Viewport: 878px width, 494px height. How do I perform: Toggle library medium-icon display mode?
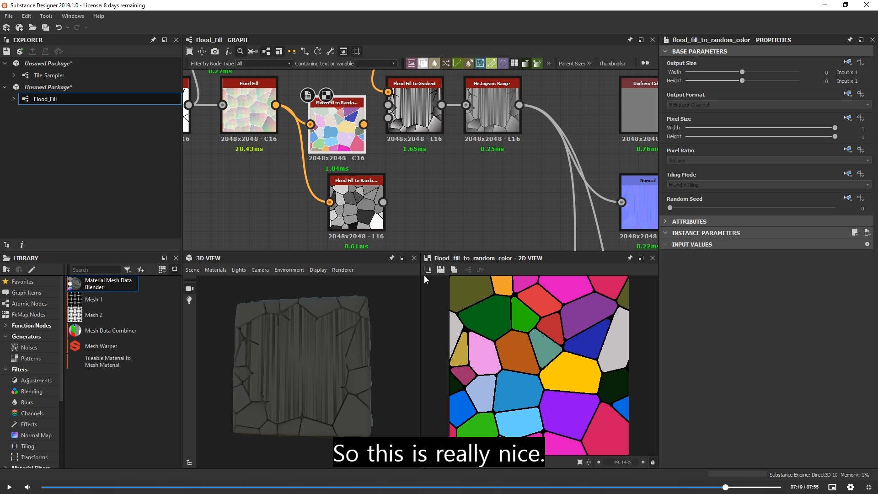click(162, 269)
